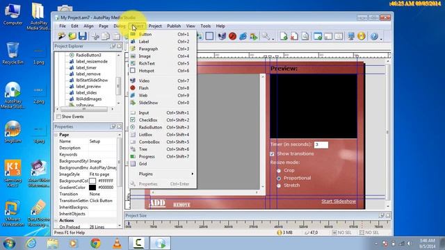Toggle the Show Events checkbox
The width and height of the screenshot is (445, 250).
(x=58, y=117)
